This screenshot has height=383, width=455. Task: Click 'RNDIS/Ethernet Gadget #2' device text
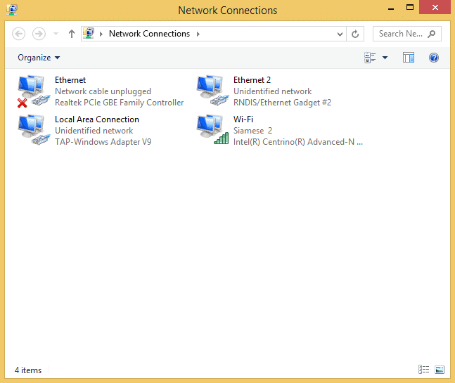pos(282,103)
